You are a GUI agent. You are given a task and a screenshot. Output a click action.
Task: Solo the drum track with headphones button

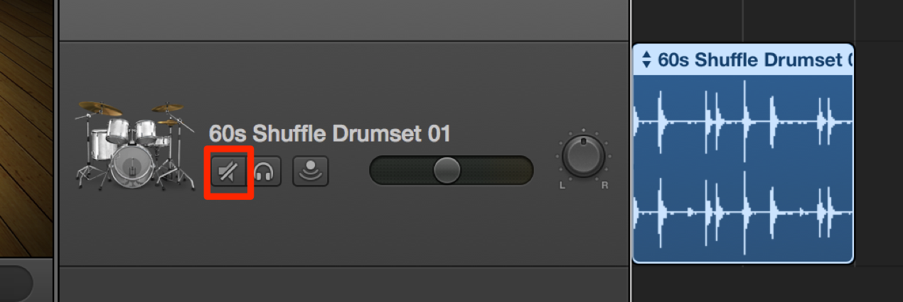(x=265, y=171)
